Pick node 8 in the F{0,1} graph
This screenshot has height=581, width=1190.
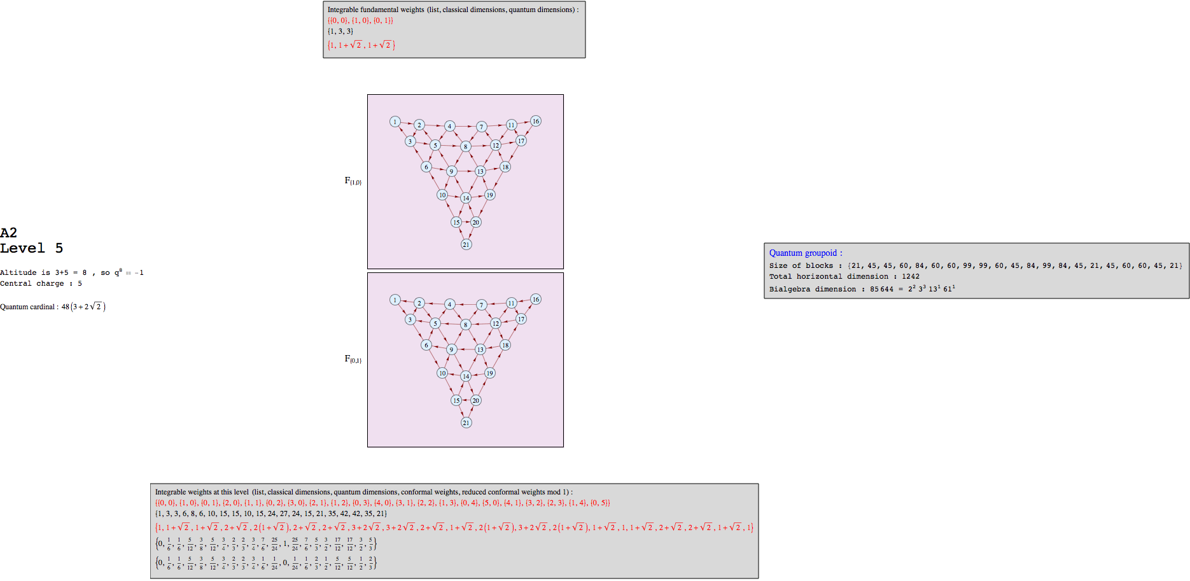click(466, 325)
